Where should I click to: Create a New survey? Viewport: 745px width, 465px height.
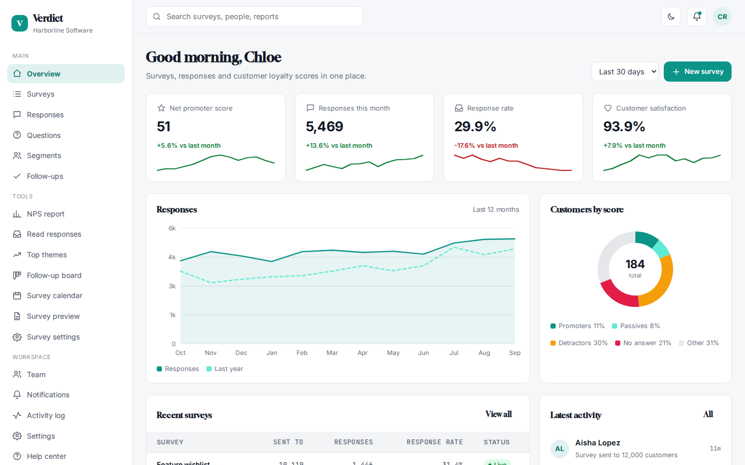(697, 72)
